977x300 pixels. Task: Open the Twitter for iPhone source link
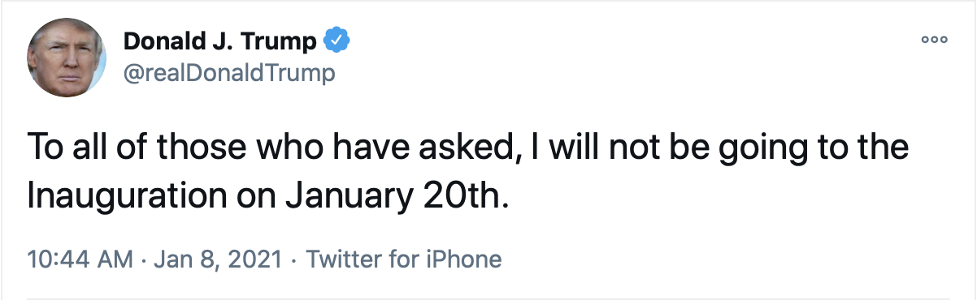click(403, 259)
